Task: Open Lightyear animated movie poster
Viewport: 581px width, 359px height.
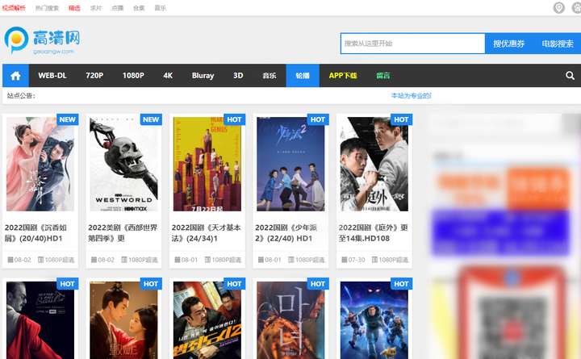Action: click(x=374, y=320)
